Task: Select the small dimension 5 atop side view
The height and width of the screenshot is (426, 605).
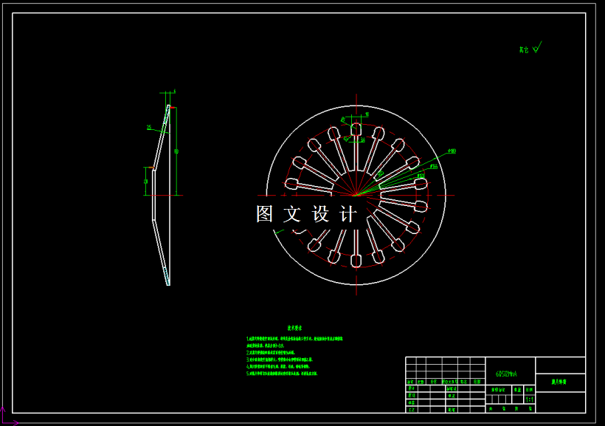Action: (x=174, y=92)
